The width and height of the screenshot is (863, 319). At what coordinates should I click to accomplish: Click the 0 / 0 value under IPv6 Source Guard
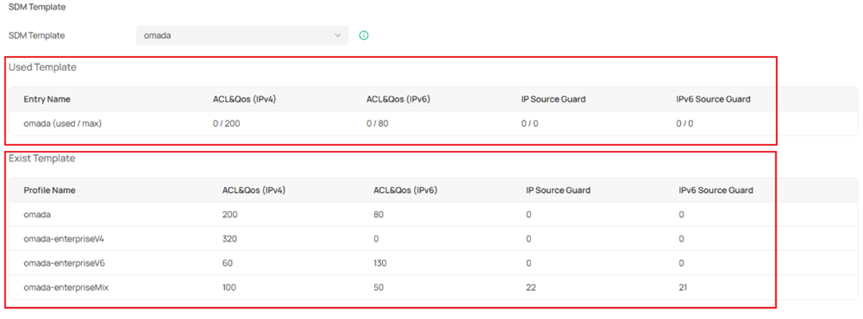point(684,123)
